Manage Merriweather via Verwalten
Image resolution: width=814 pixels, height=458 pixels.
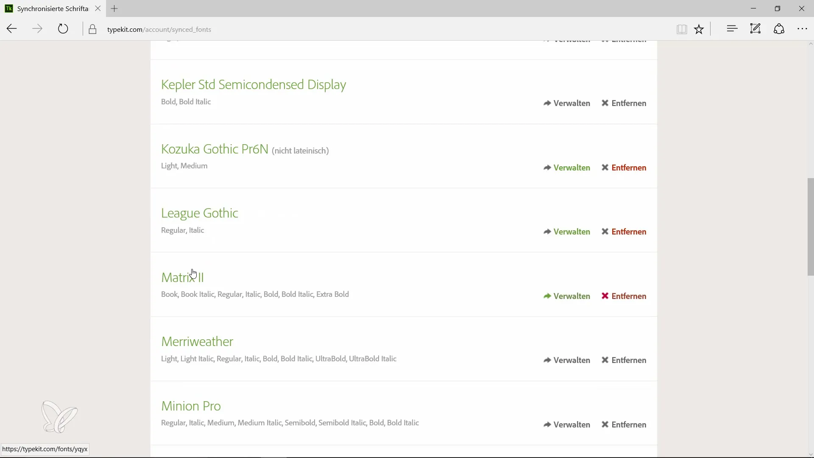pyautogui.click(x=567, y=360)
